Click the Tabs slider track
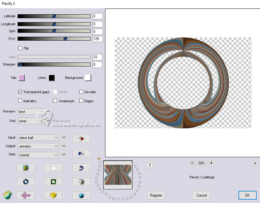This screenshot has height=203, width=260. (x=54, y=57)
